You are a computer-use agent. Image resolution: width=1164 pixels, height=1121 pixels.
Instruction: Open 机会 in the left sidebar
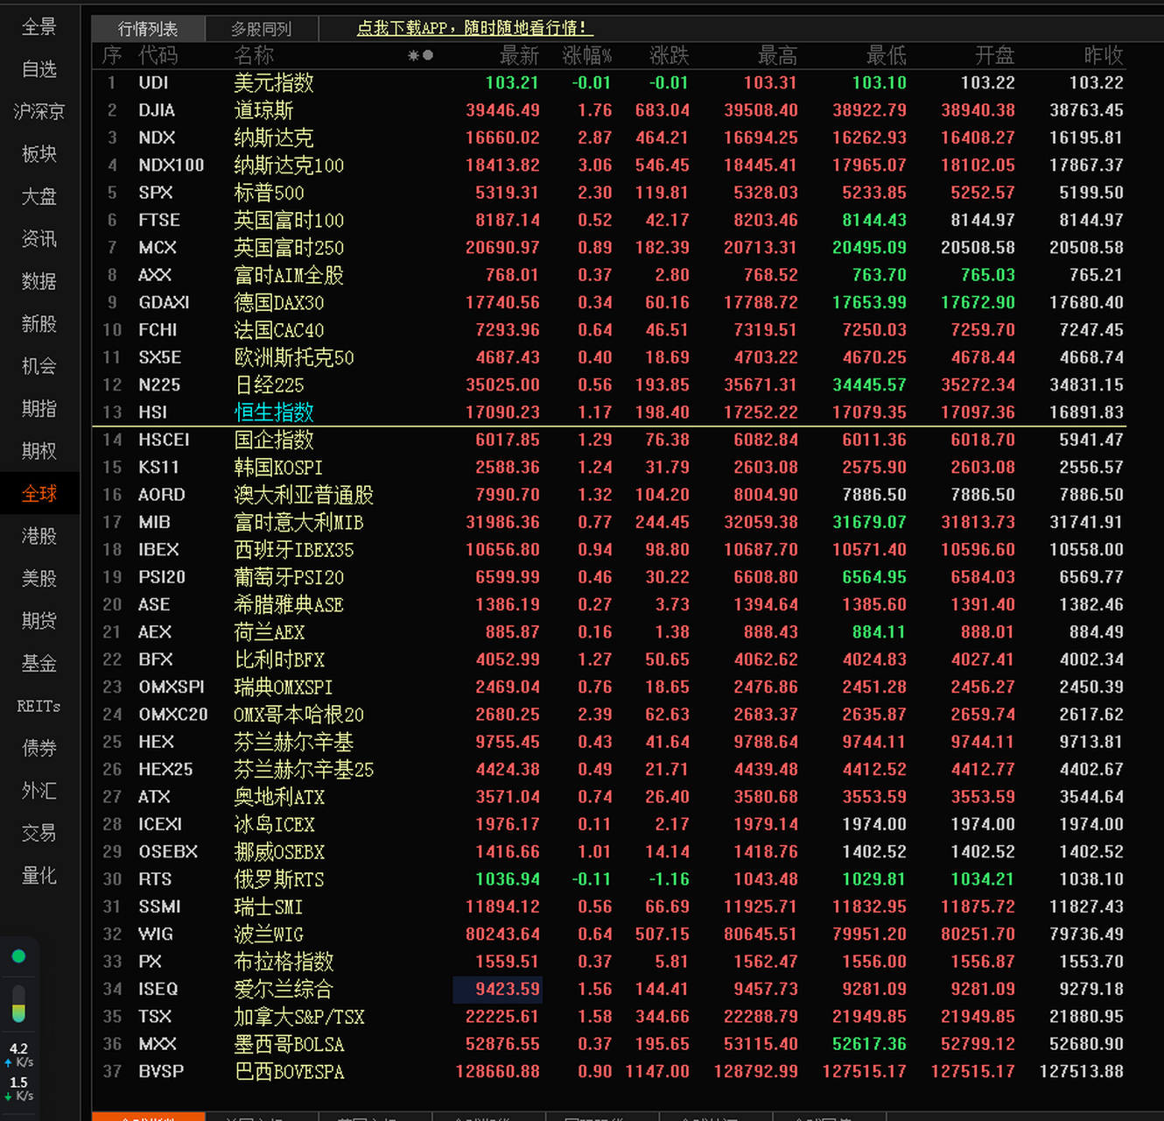[39, 366]
